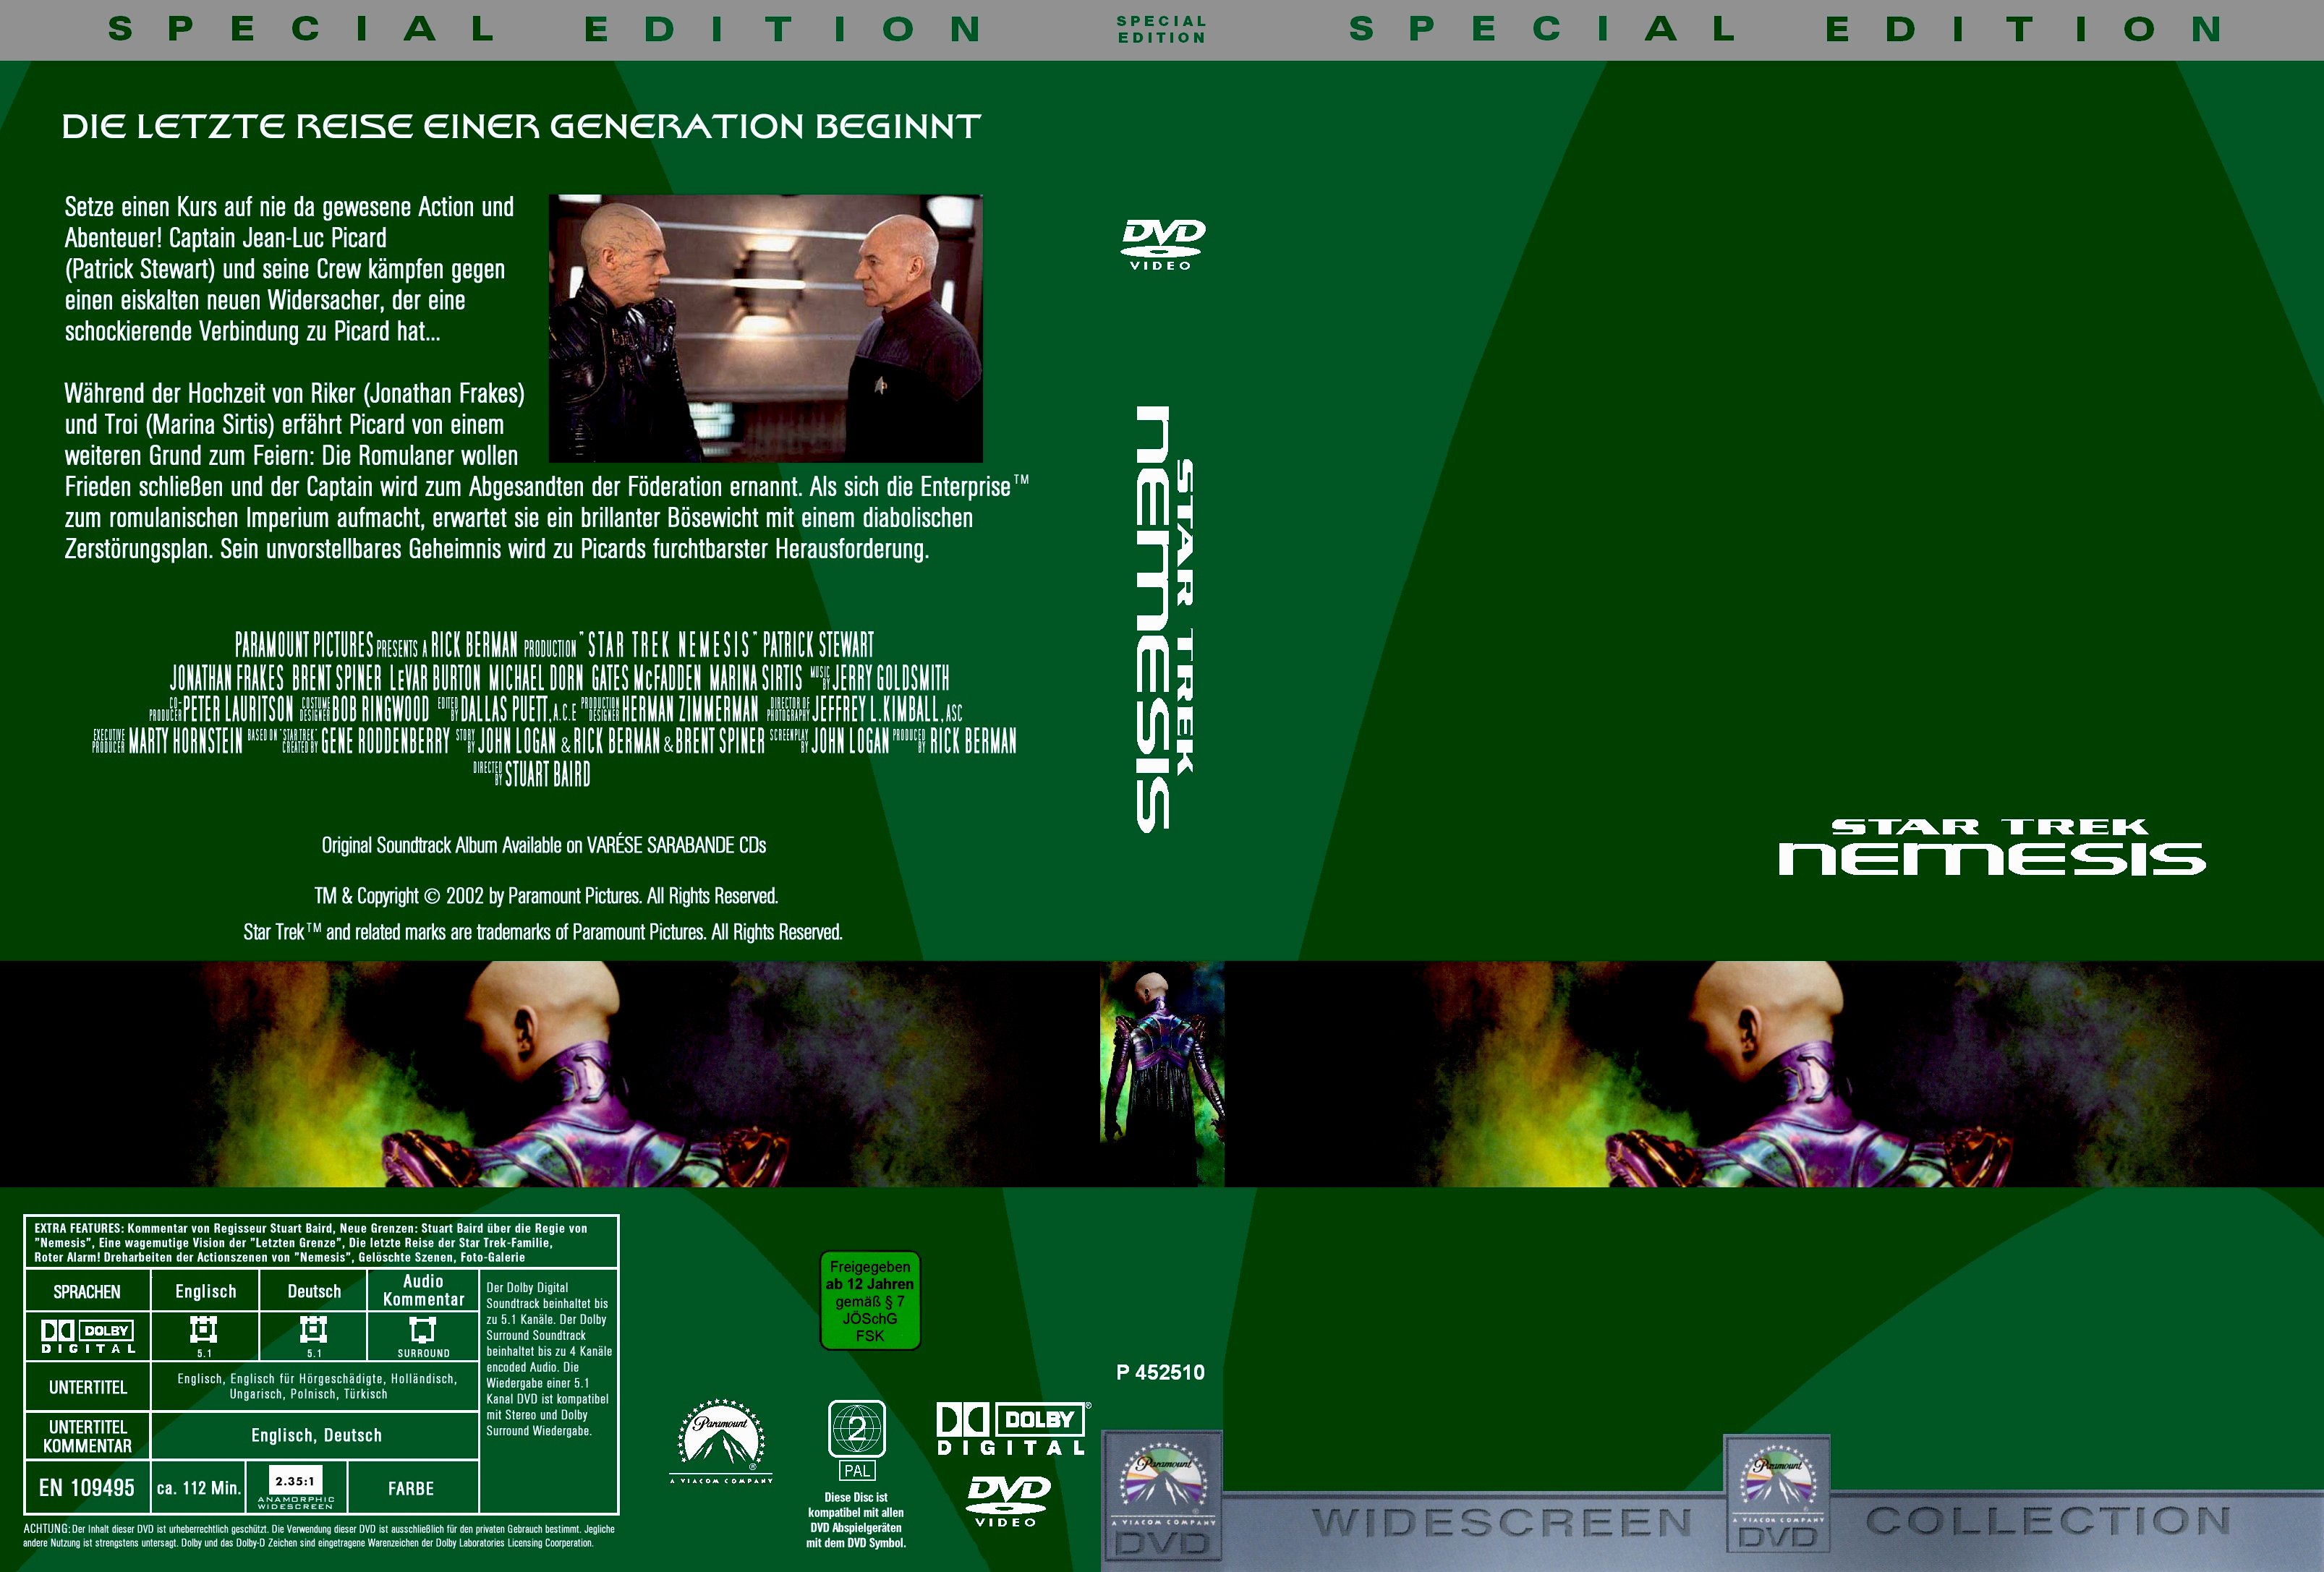Click the Surround icon under Audio Kommentar
Screen dimensions: 2324x1572
(423, 1330)
